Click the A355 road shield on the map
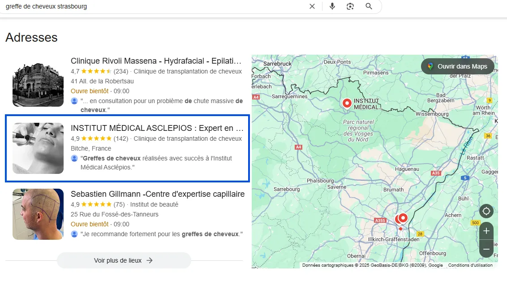 tap(380, 220)
